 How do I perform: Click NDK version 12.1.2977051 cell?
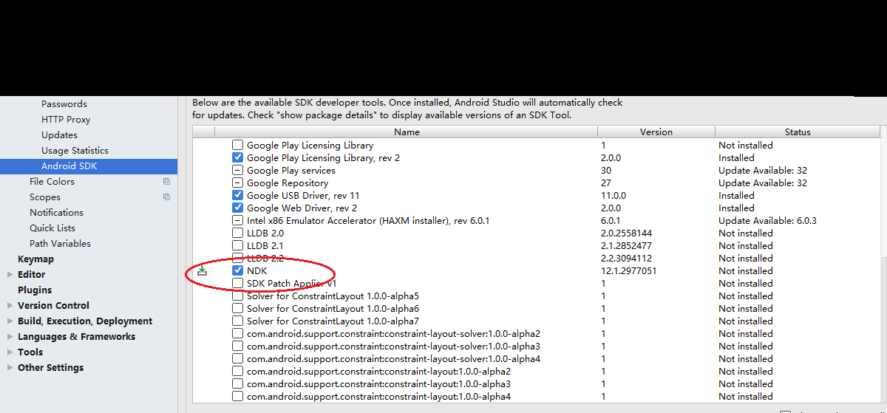[x=629, y=271]
